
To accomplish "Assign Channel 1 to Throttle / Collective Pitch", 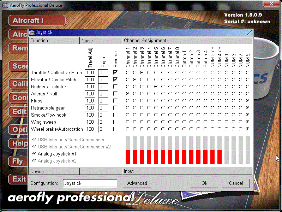I will coord(127,72).
